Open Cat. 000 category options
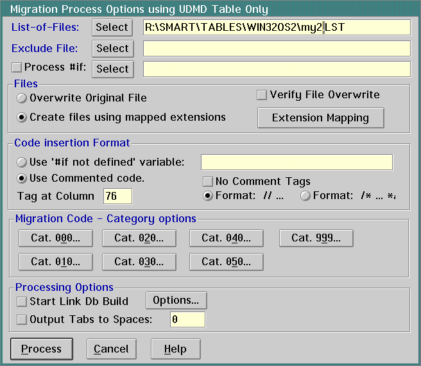 click(56, 238)
